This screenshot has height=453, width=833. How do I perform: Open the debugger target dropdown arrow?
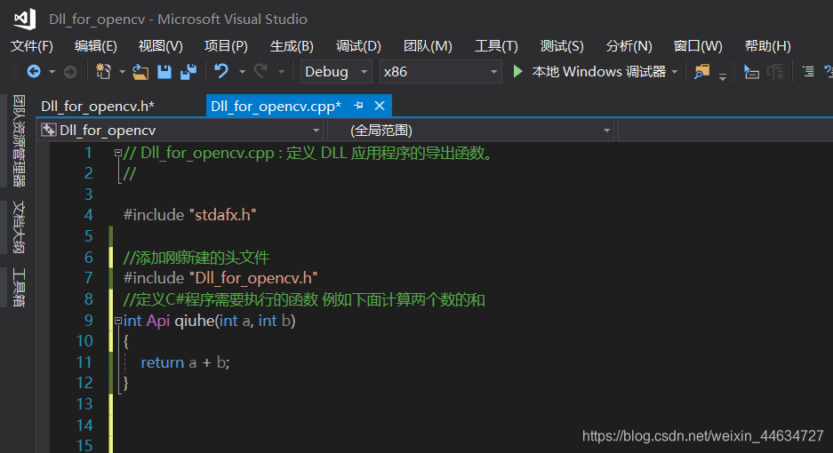click(675, 72)
